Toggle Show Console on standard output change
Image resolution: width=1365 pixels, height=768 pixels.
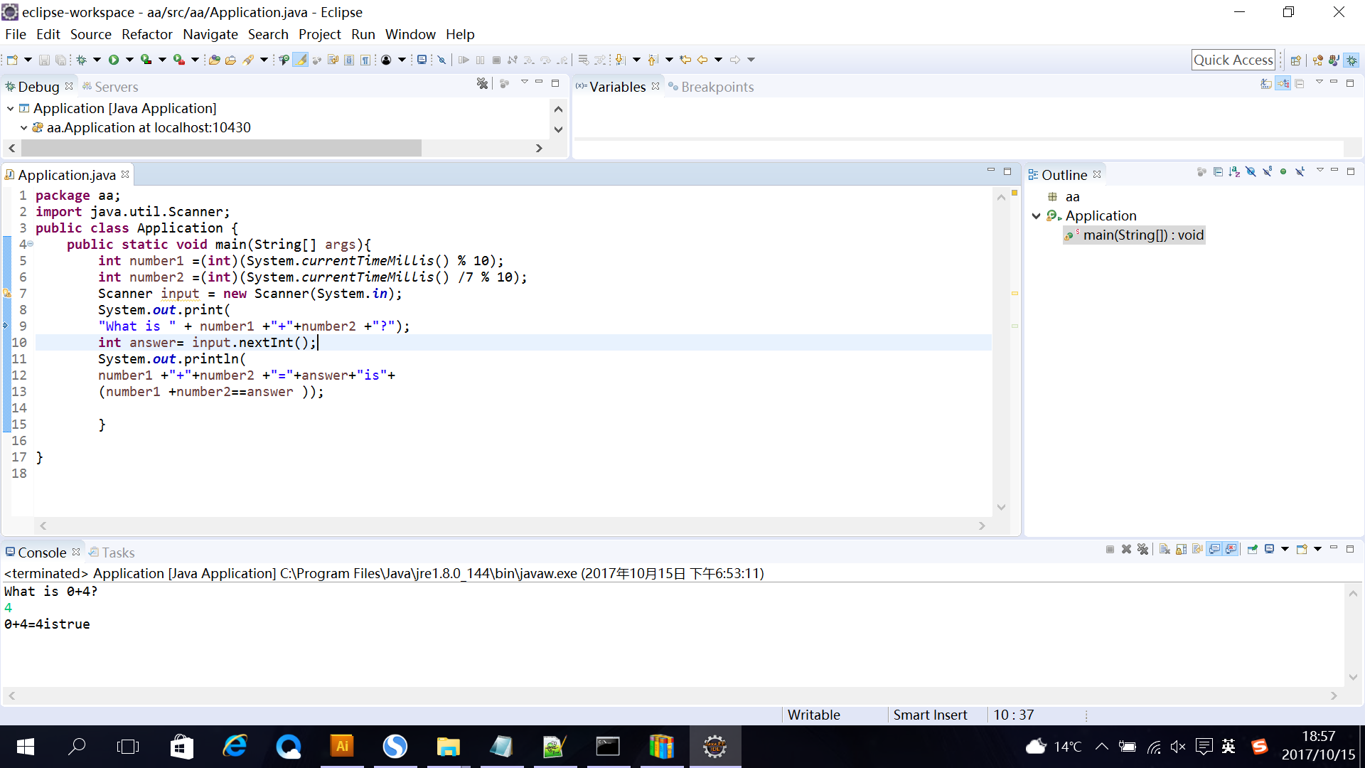[x=1214, y=549]
